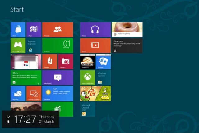Open the Internet Explorer tile
The height and width of the screenshot is (133, 199).
pos(34,46)
